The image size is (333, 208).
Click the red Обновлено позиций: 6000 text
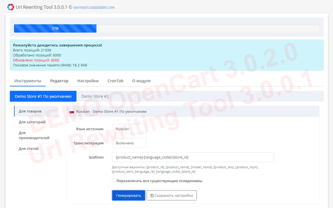click(x=36, y=60)
